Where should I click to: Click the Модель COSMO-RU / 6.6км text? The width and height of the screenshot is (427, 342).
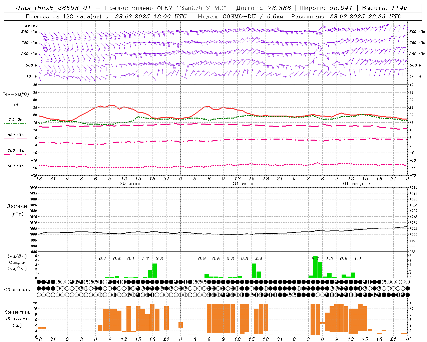(241, 16)
